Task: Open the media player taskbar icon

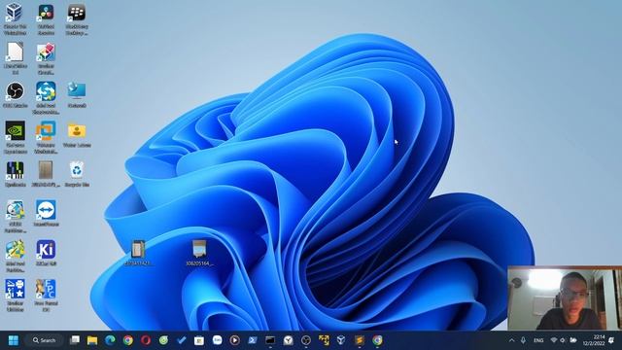Action: 235,340
